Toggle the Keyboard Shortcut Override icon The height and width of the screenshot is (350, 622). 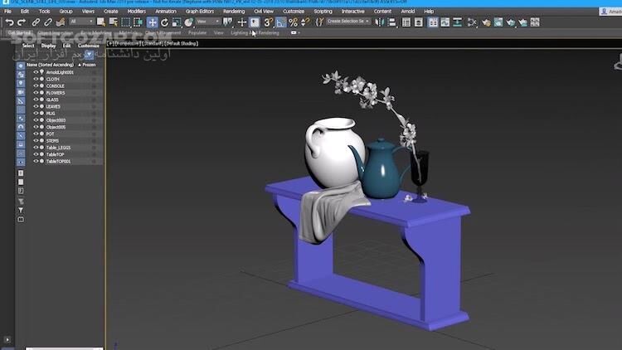[255, 22]
